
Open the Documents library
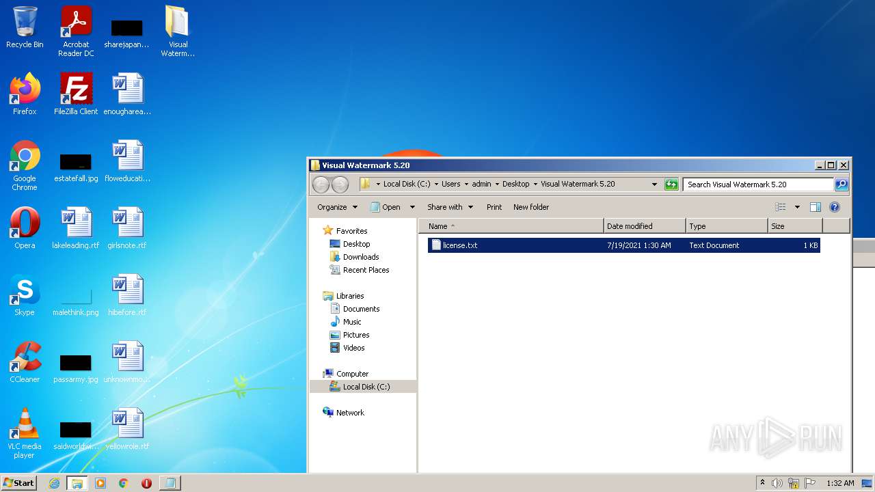click(361, 309)
